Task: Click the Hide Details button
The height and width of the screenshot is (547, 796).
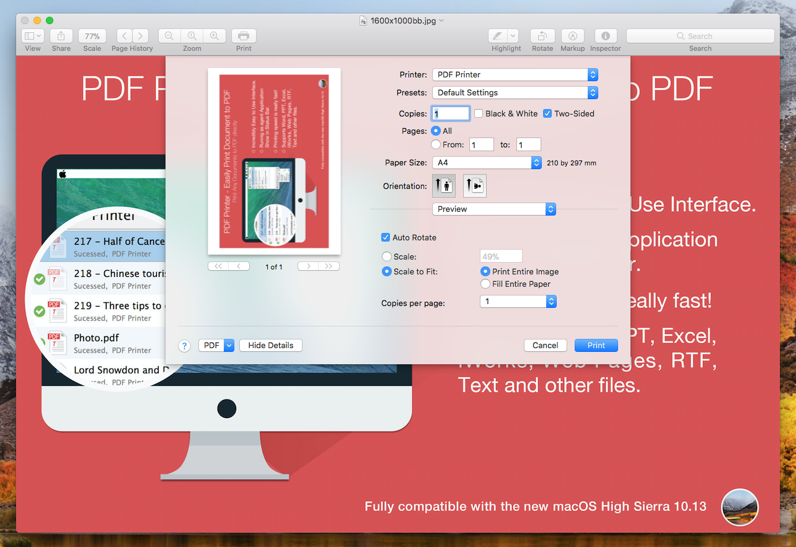Action: [271, 345]
